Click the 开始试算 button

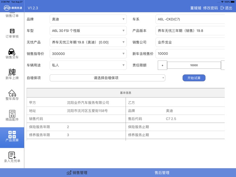[x=194, y=78]
